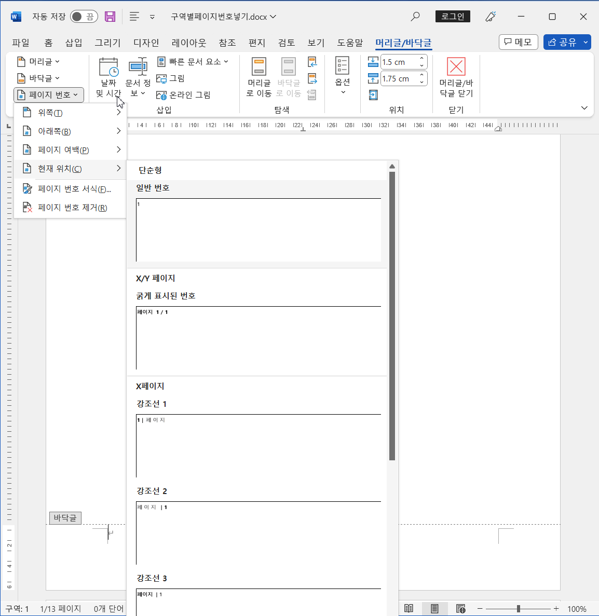Select the 강조선 2 page number preview
599x616 pixels.
(258, 533)
